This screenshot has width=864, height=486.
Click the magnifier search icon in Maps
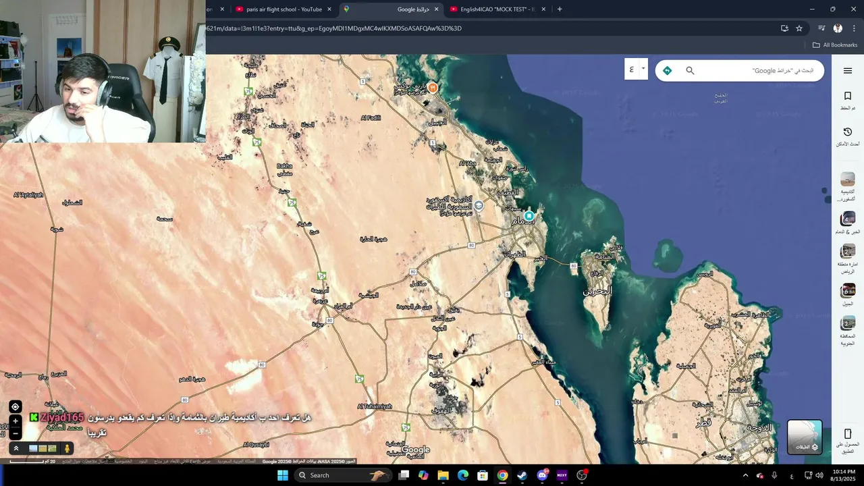pos(690,70)
